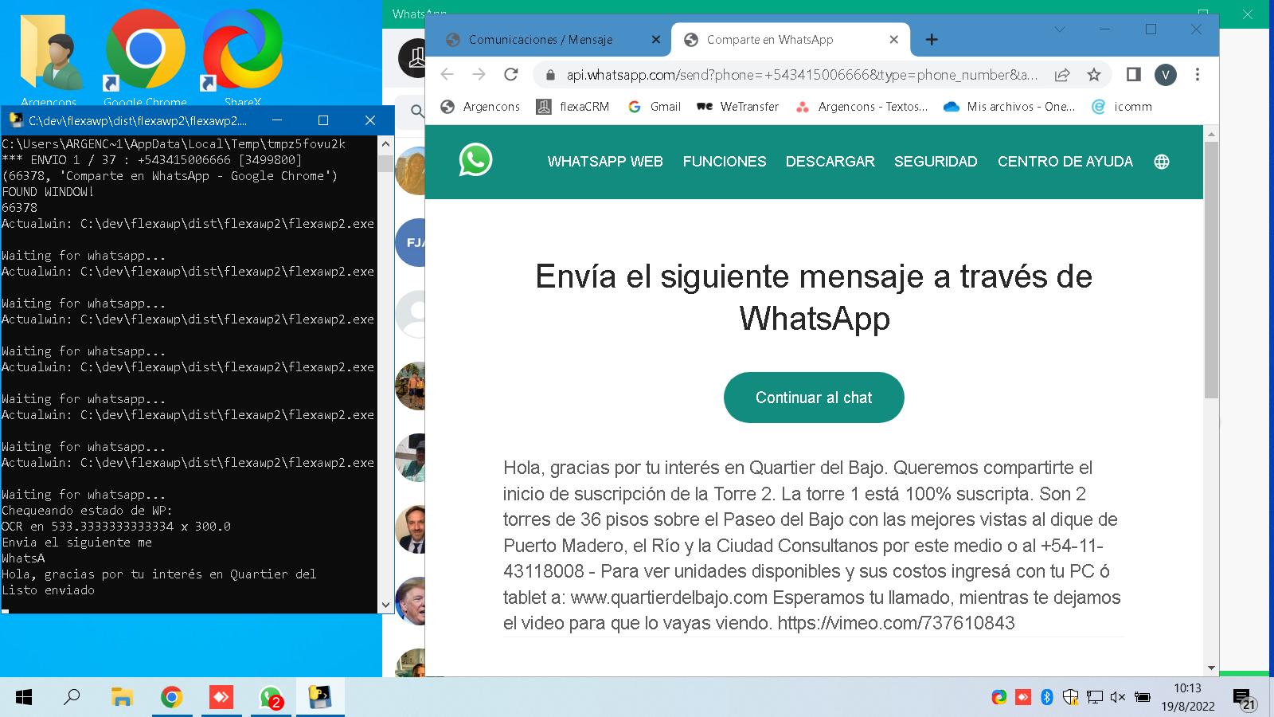Open the language globe icon on WhatsApp page
Screen dimensions: 1274x717
[x=1162, y=162]
